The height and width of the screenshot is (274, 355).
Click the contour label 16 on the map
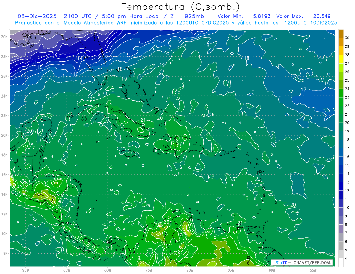pyautogui.click(x=76, y=74)
